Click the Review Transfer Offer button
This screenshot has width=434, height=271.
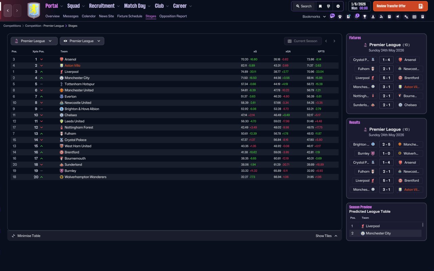[400, 6]
